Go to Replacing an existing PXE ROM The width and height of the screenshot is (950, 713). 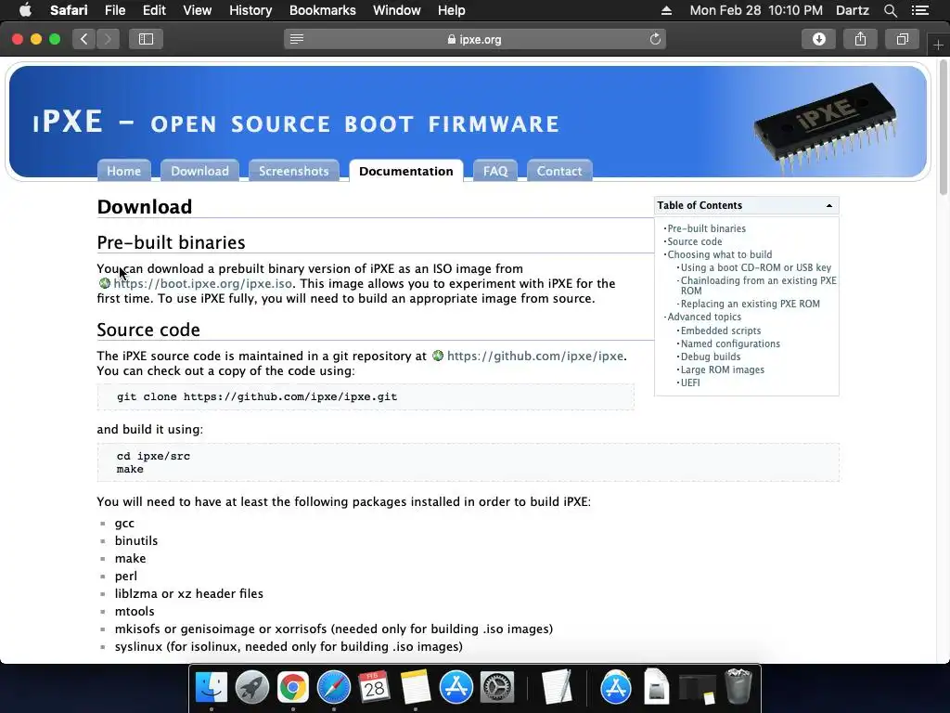[x=750, y=304]
